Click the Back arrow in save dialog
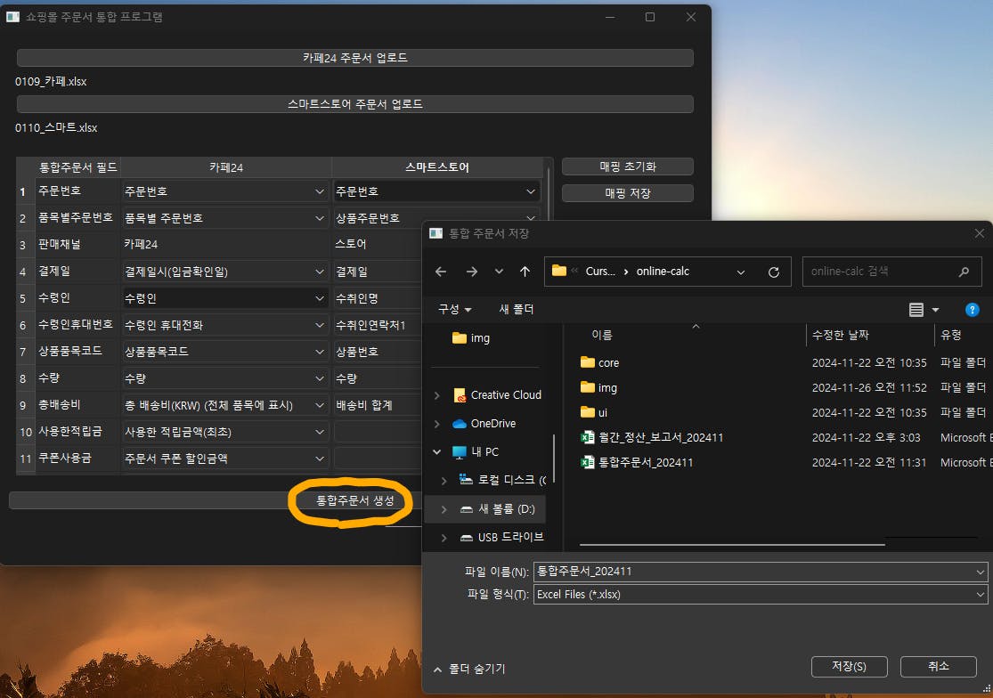The height and width of the screenshot is (698, 993). coord(441,272)
